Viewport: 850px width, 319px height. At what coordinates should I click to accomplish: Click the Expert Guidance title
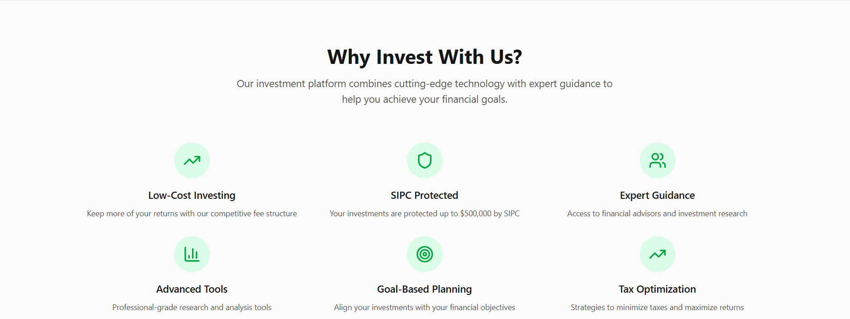pyautogui.click(x=657, y=195)
